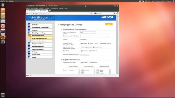175x98 pixels.
Task: Click the sound volume indicator in top panel
Action: pyautogui.click(x=146, y=1)
